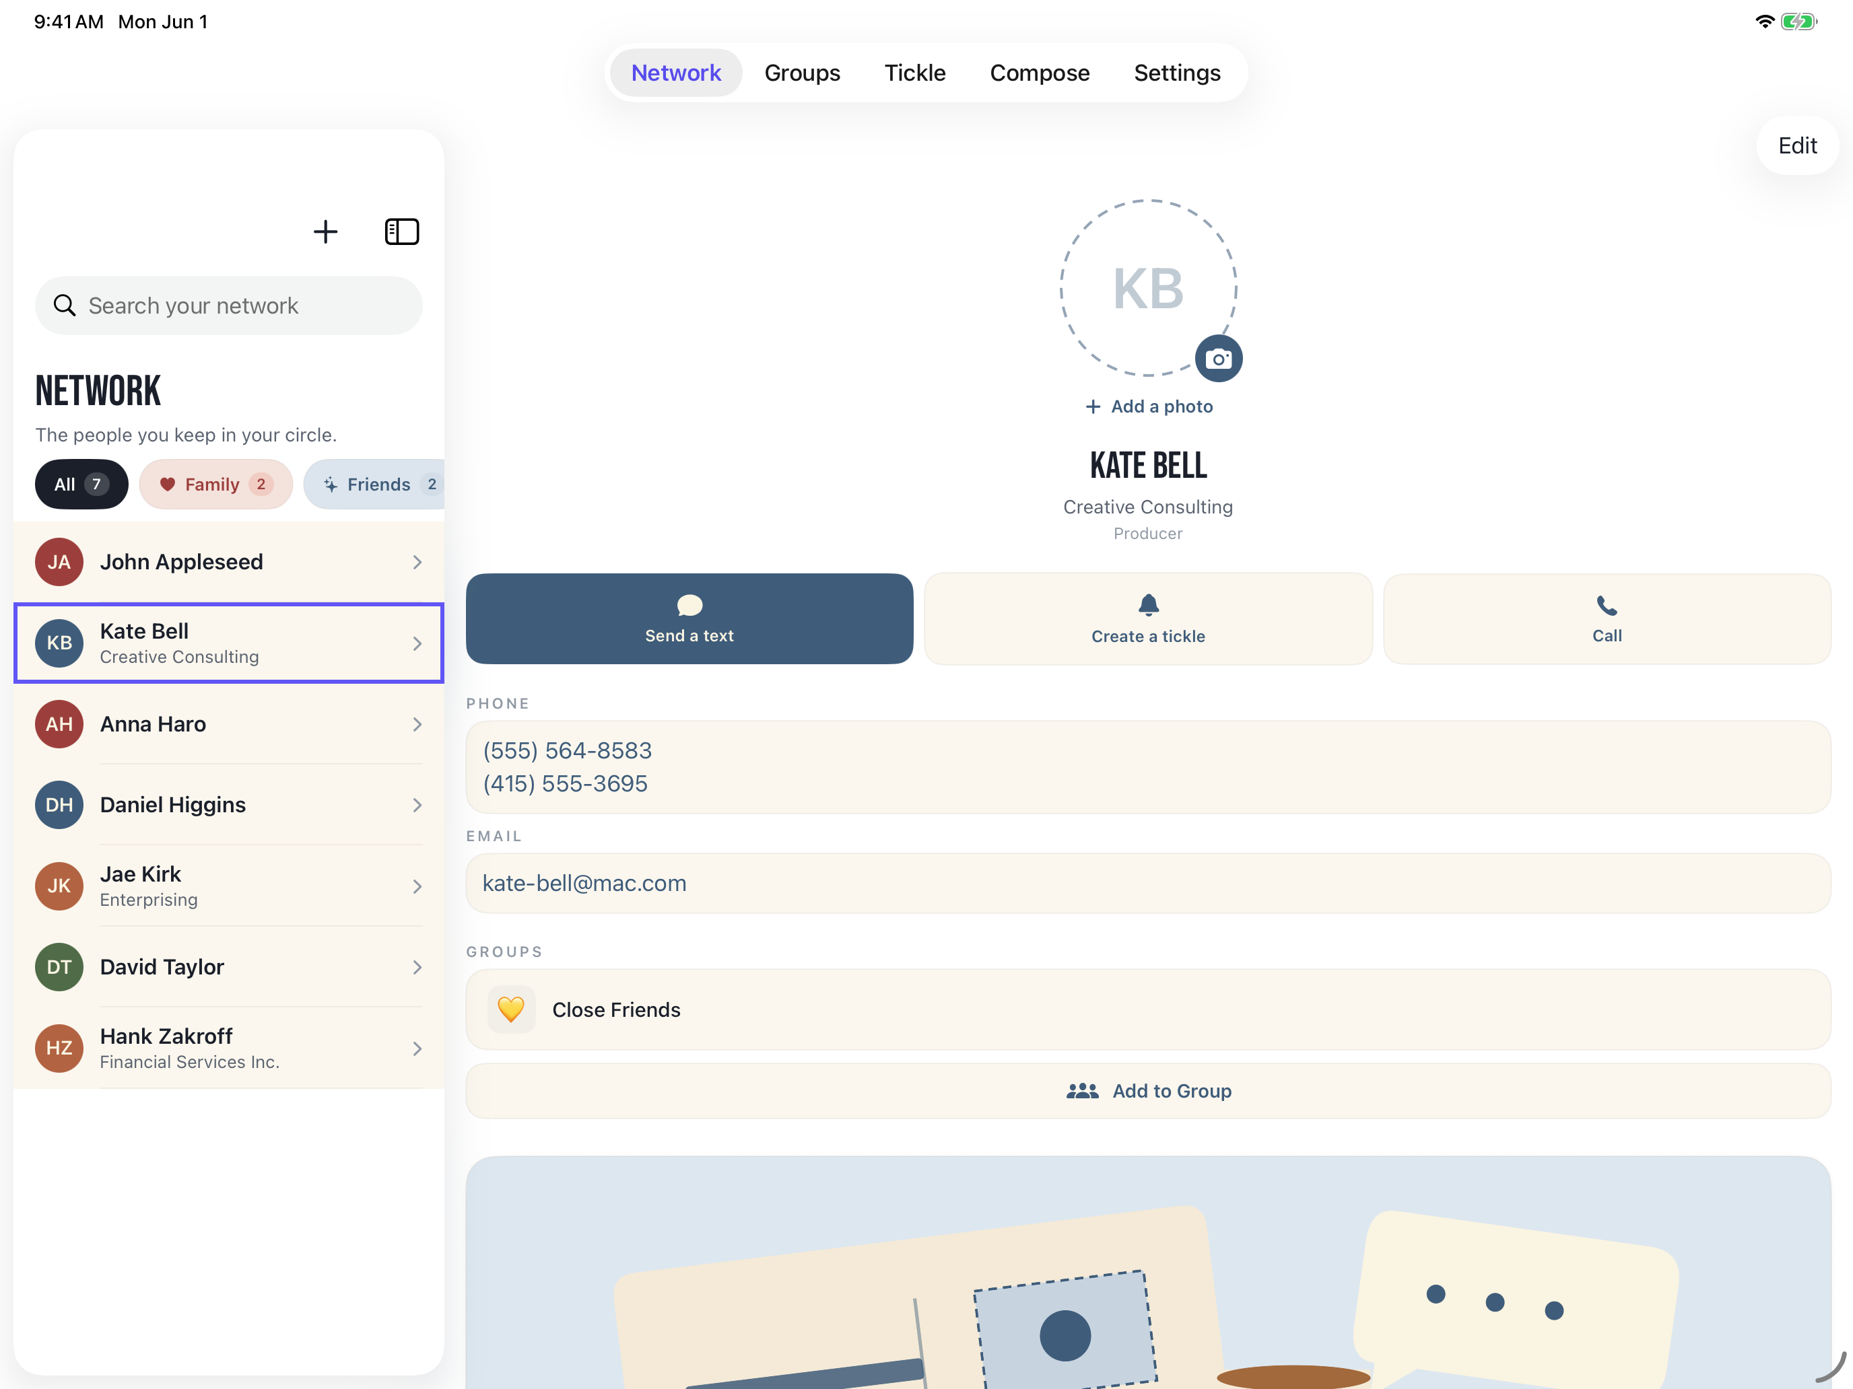The width and height of the screenshot is (1853, 1389).
Task: Expand Kate Bell row chevron
Action: [417, 644]
